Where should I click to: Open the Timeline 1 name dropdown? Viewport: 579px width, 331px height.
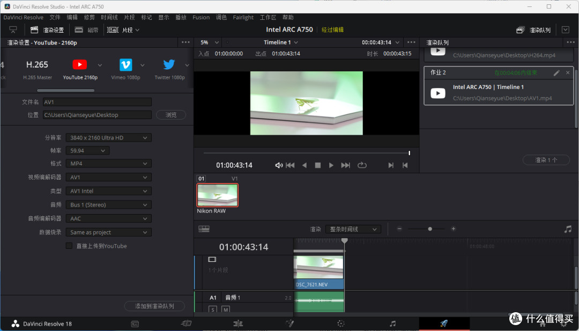point(280,42)
